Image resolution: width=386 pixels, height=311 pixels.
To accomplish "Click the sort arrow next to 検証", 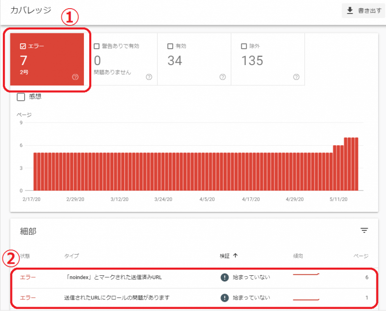I will (235, 256).
